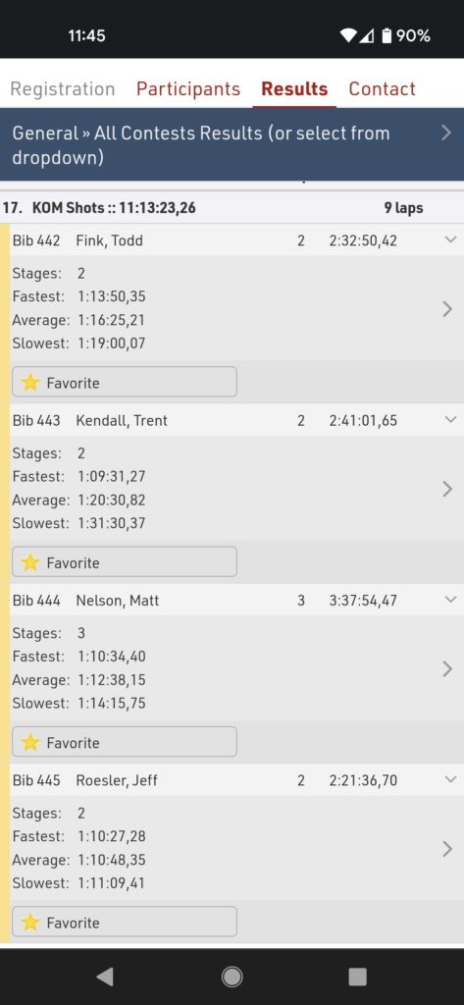
Task: Favorite Matt Nelson with the star button
Action: [125, 742]
